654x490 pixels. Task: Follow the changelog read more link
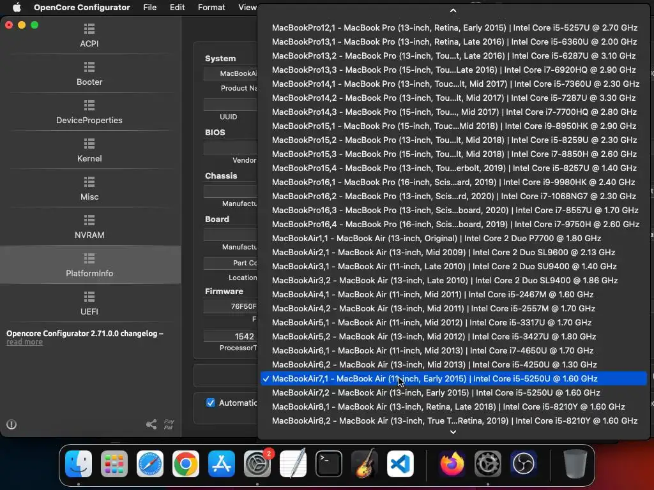pos(24,342)
